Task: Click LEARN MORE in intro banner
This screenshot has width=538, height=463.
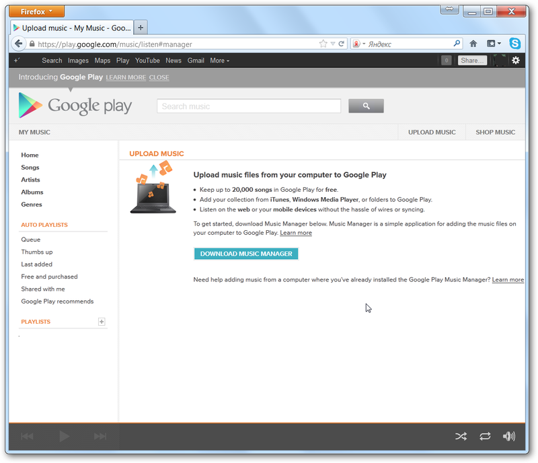Action: [126, 77]
